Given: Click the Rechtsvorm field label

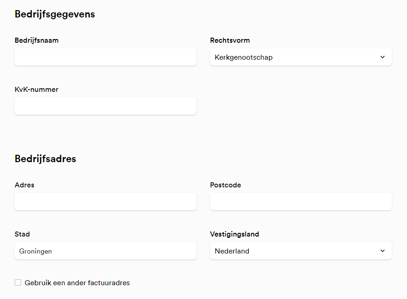Looking at the screenshot, I should [230, 40].
